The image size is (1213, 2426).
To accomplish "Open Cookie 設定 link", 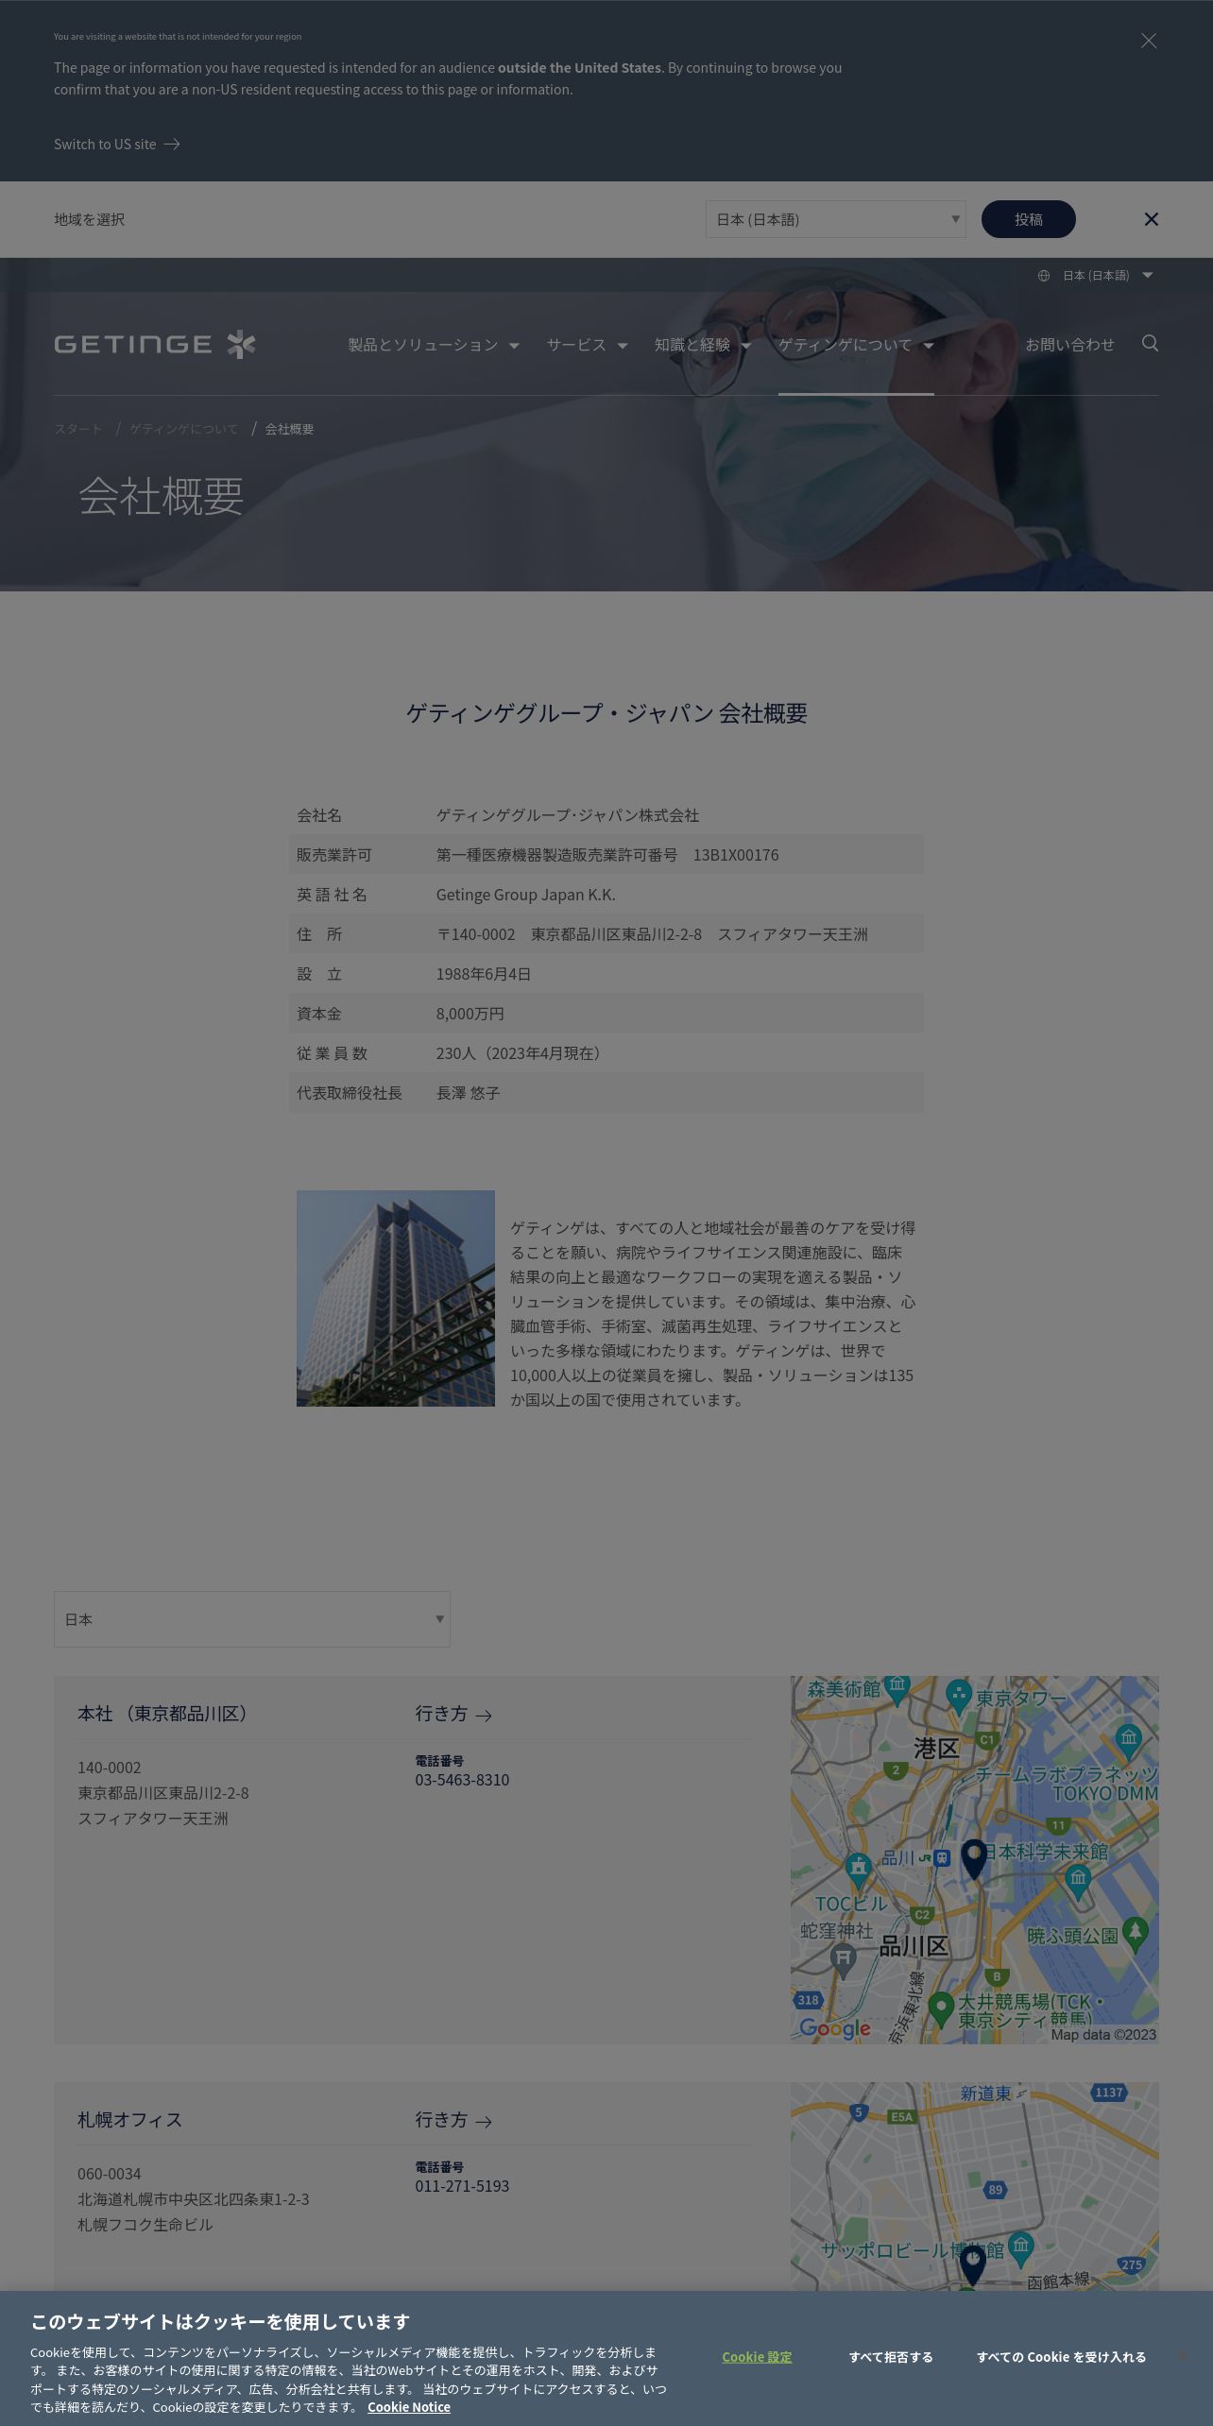I will coord(757,2357).
